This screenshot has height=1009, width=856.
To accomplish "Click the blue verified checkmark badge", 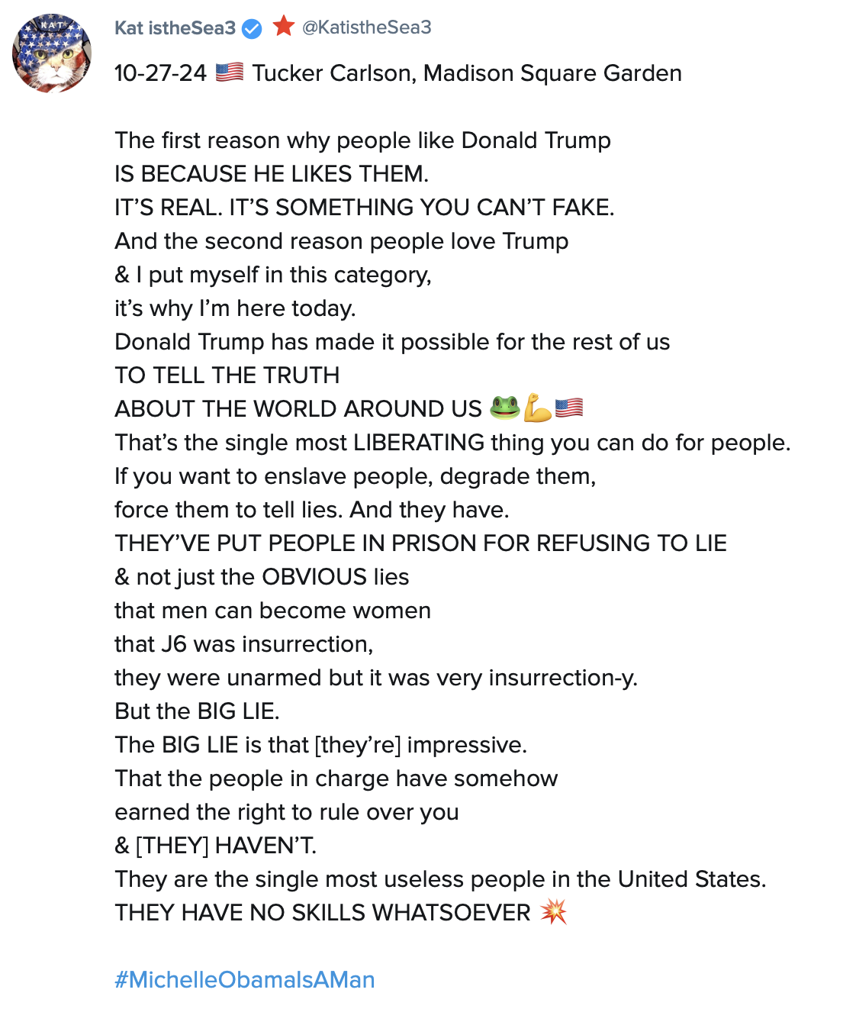I will tap(252, 29).
